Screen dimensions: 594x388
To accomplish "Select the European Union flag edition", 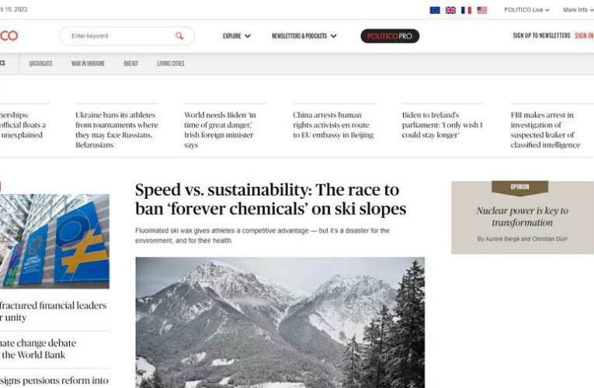I will click(435, 10).
